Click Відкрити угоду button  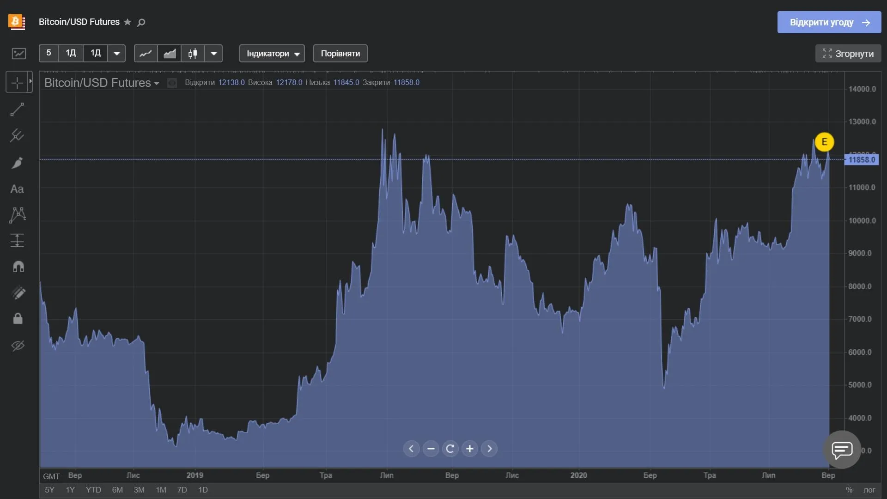[x=829, y=22]
